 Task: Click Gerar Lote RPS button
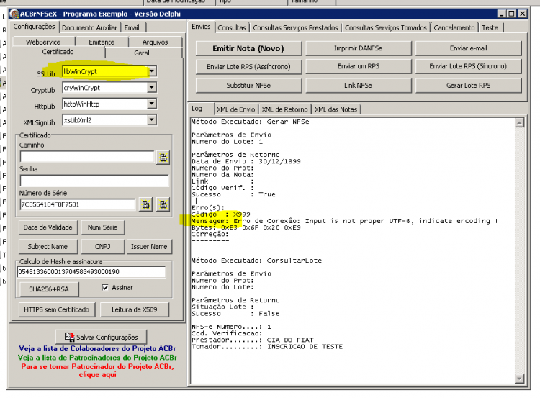tap(469, 86)
